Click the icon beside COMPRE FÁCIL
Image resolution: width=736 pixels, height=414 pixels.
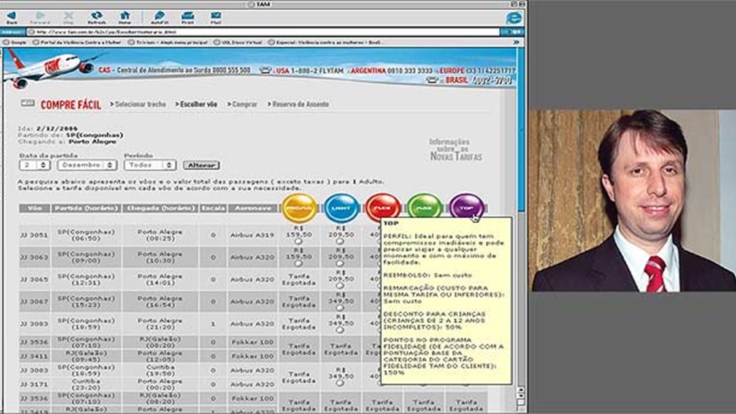[28, 103]
